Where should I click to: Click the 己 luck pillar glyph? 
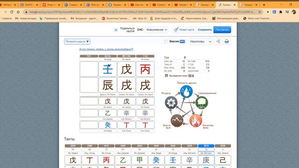point(223,160)
